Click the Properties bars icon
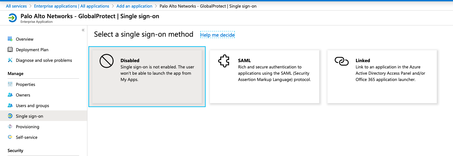This screenshot has width=453, height=156. point(10,84)
